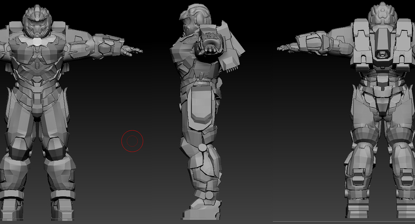Click the helmet on the front-view model

tap(37, 21)
